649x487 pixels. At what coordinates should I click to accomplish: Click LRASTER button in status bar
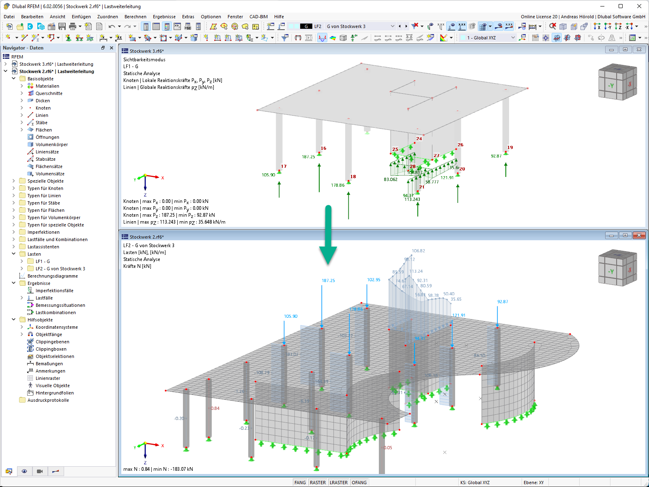pos(339,483)
